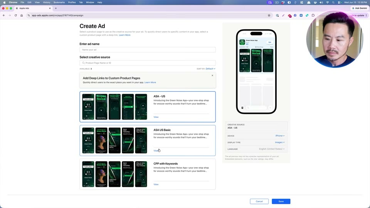Image resolution: width=370 pixels, height=208 pixels.
Task: Open the Window menu
Action: click(x=90, y=2)
